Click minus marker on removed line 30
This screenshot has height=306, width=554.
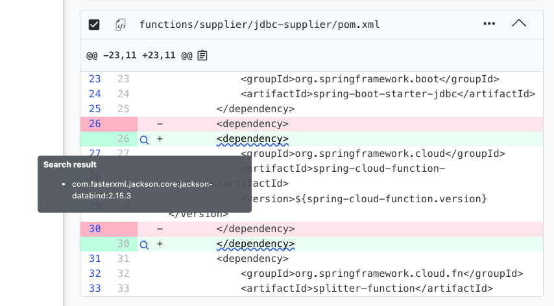click(x=160, y=229)
